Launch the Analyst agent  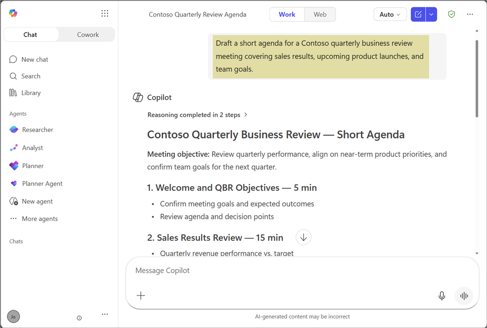26,148
